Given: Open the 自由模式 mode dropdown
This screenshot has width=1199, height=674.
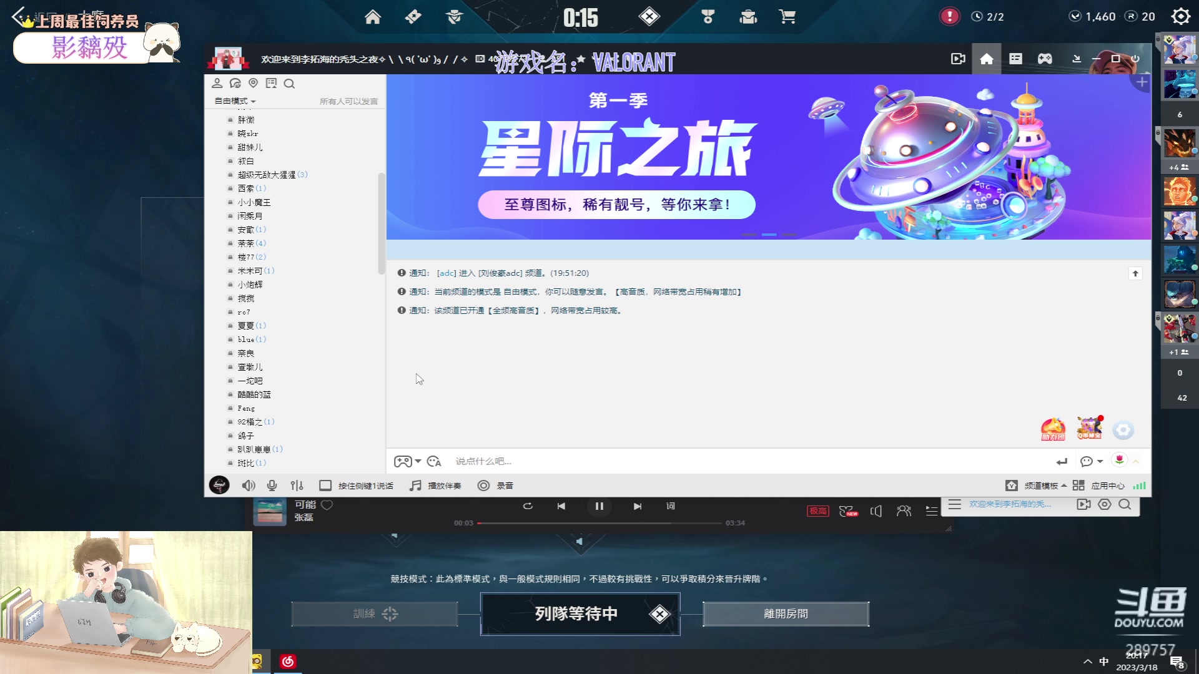Looking at the screenshot, I should pyautogui.click(x=235, y=101).
